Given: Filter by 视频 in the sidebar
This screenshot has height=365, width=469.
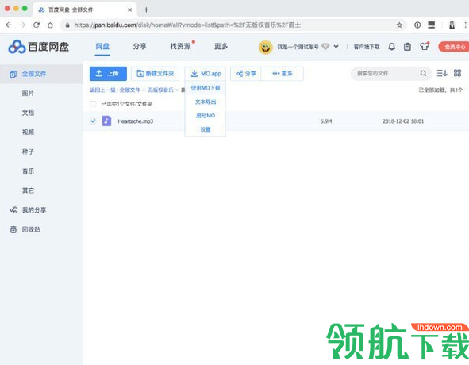Looking at the screenshot, I should coord(28,133).
